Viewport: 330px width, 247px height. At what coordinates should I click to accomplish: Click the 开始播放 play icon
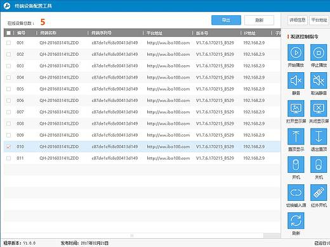tap(296, 53)
